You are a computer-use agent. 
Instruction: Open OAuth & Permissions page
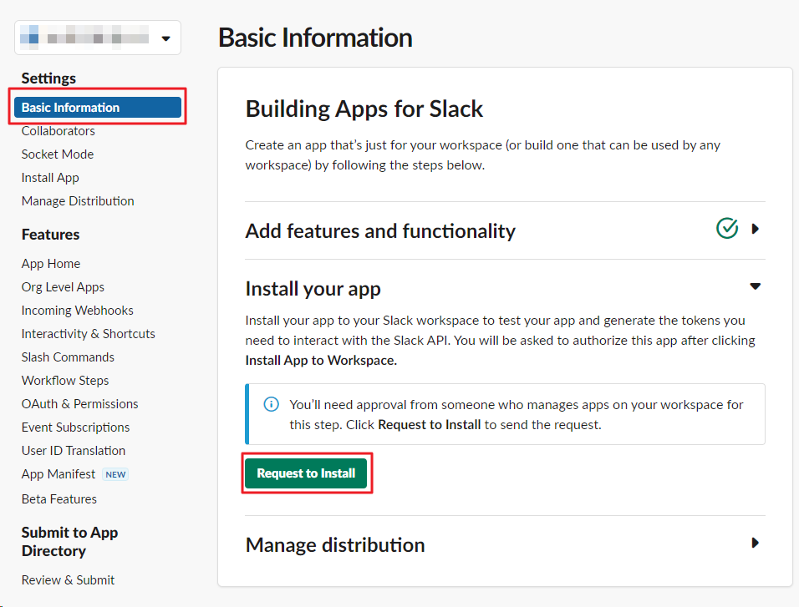[x=80, y=404]
